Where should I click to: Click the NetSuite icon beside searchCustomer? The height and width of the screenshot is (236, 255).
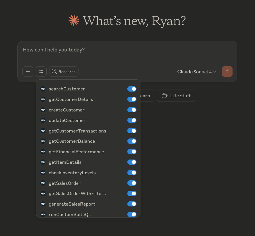(x=43, y=89)
